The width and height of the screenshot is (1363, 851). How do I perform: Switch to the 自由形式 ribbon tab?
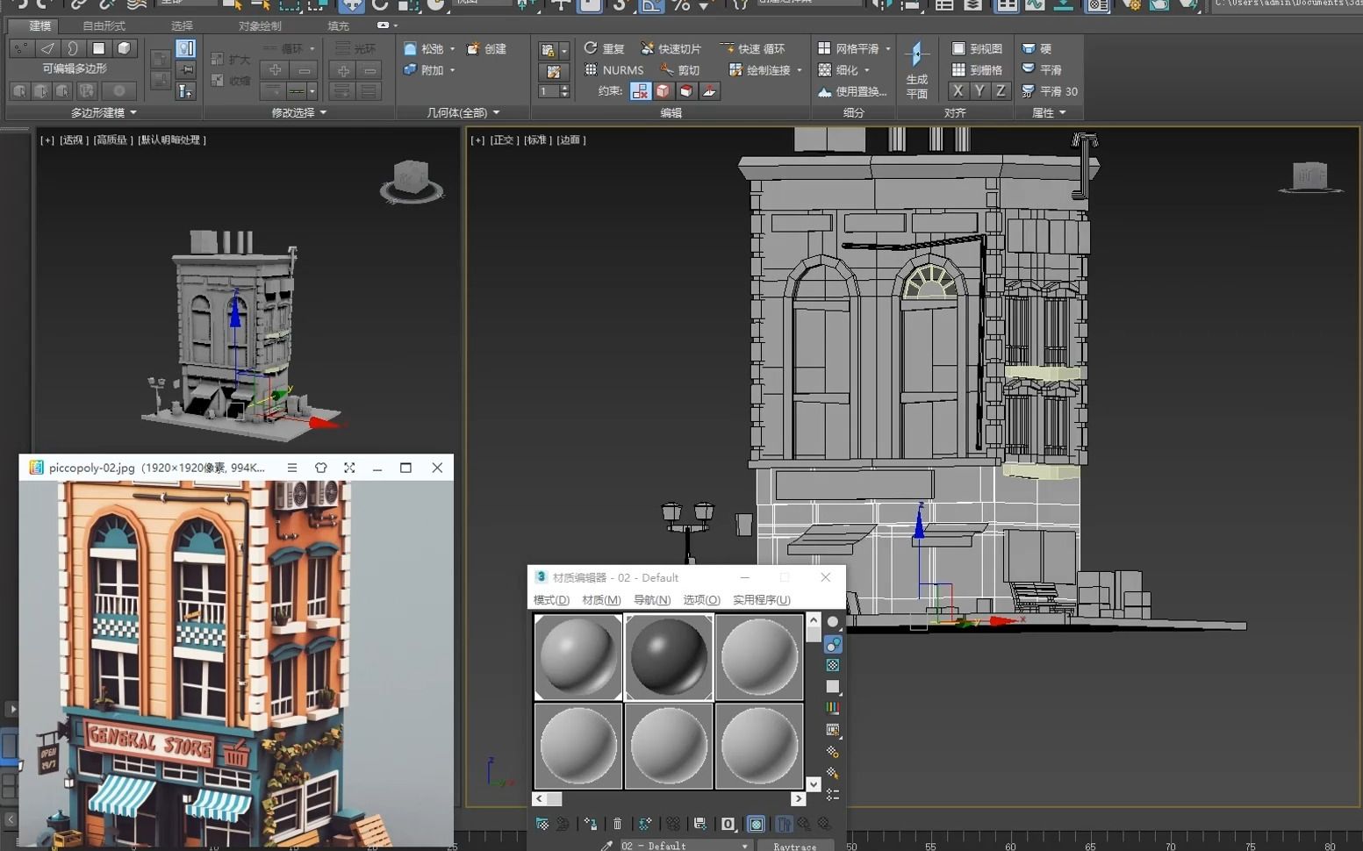coord(102,25)
